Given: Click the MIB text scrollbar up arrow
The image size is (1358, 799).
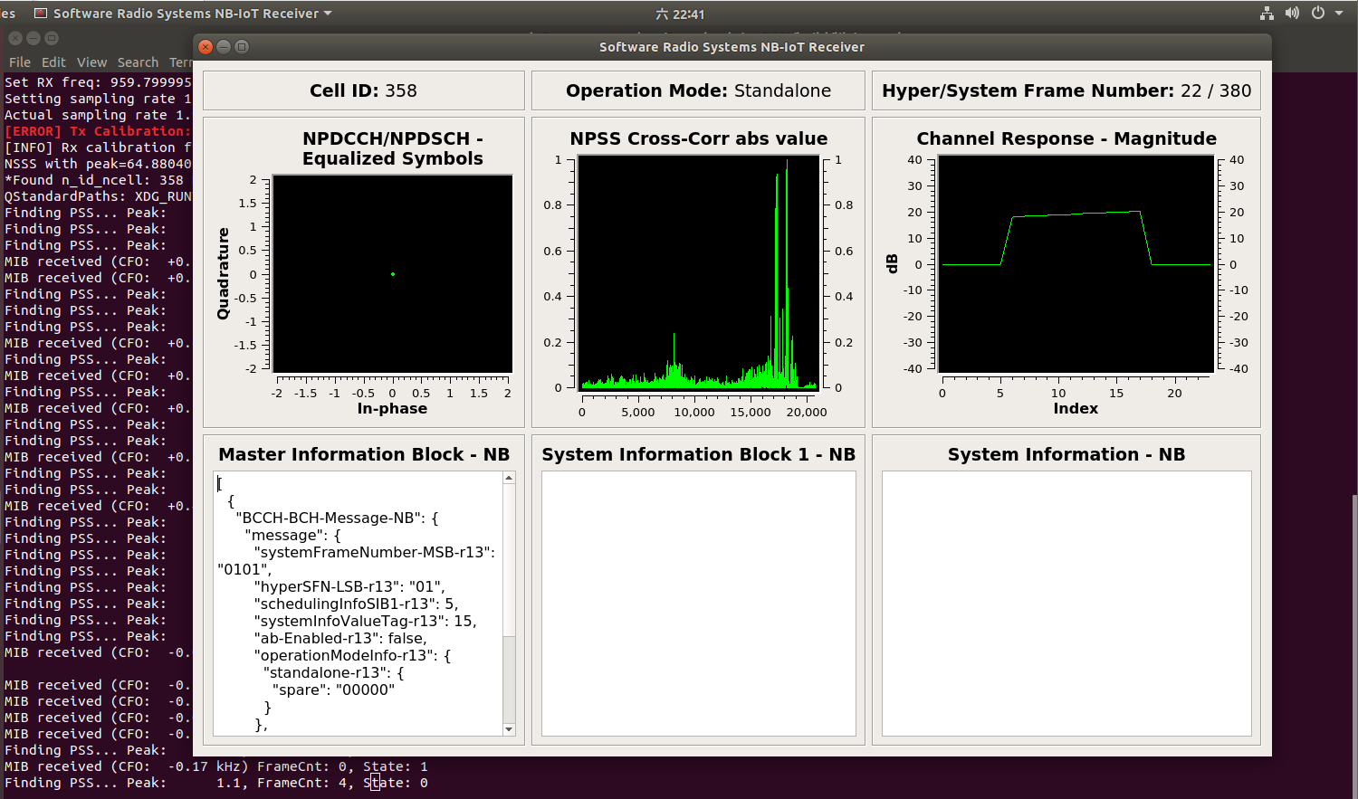Looking at the screenshot, I should 509,478.
